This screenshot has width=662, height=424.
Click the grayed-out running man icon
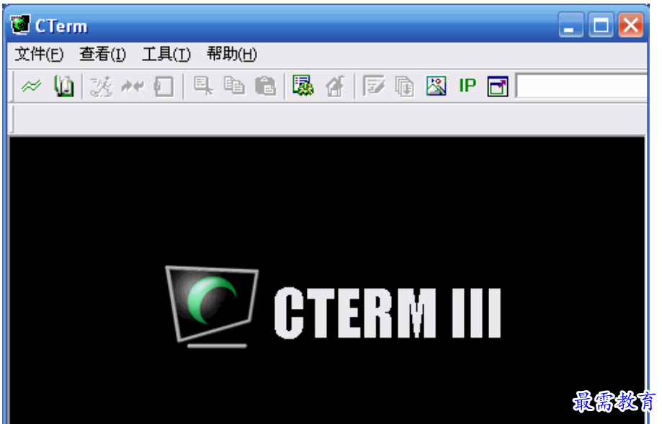pos(102,86)
